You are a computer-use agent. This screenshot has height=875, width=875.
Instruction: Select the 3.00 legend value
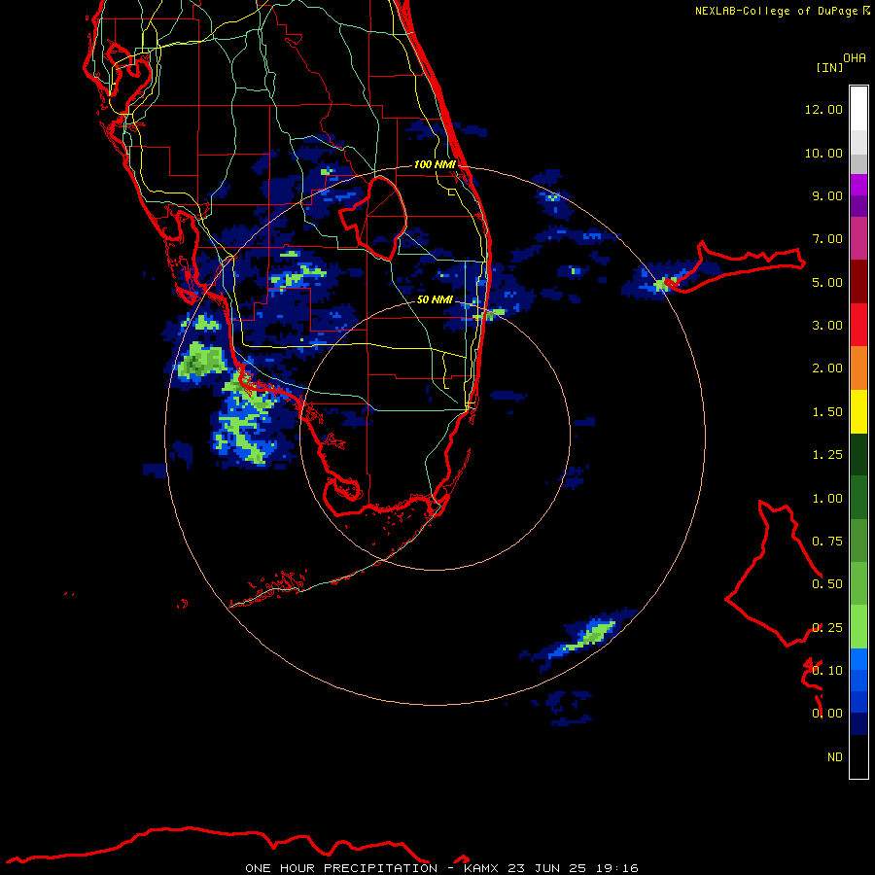[827, 326]
